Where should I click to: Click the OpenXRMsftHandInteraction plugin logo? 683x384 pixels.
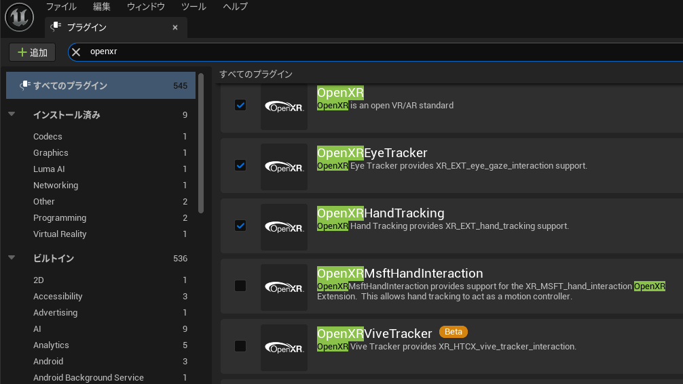coord(284,288)
